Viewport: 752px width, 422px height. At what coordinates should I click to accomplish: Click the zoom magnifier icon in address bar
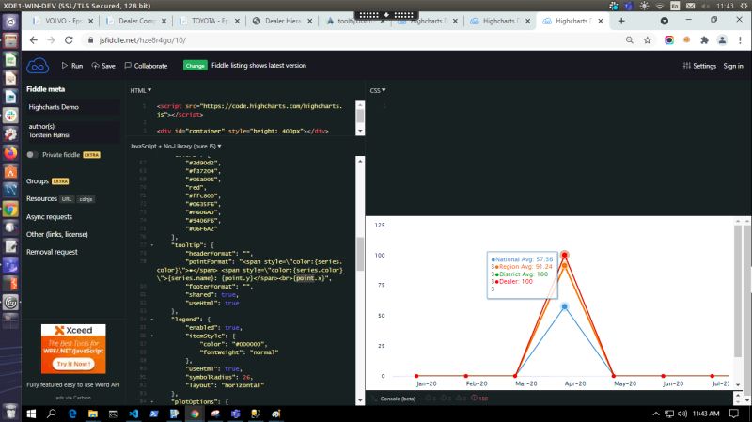(x=629, y=40)
